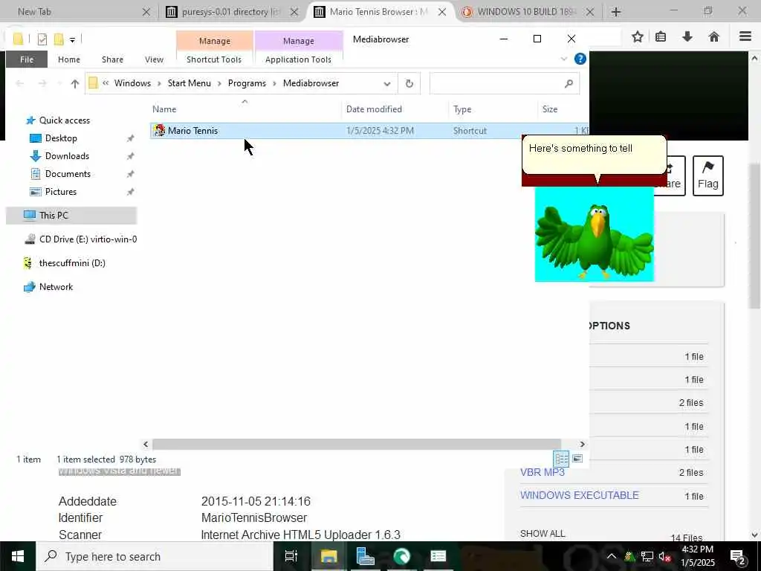Open the Windows Start menu

(x=18, y=556)
